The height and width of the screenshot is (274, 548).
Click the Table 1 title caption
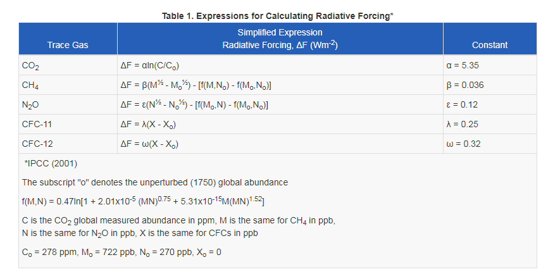278,16
